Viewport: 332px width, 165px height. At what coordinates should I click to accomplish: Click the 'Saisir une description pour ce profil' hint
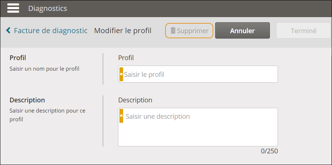(x=47, y=115)
